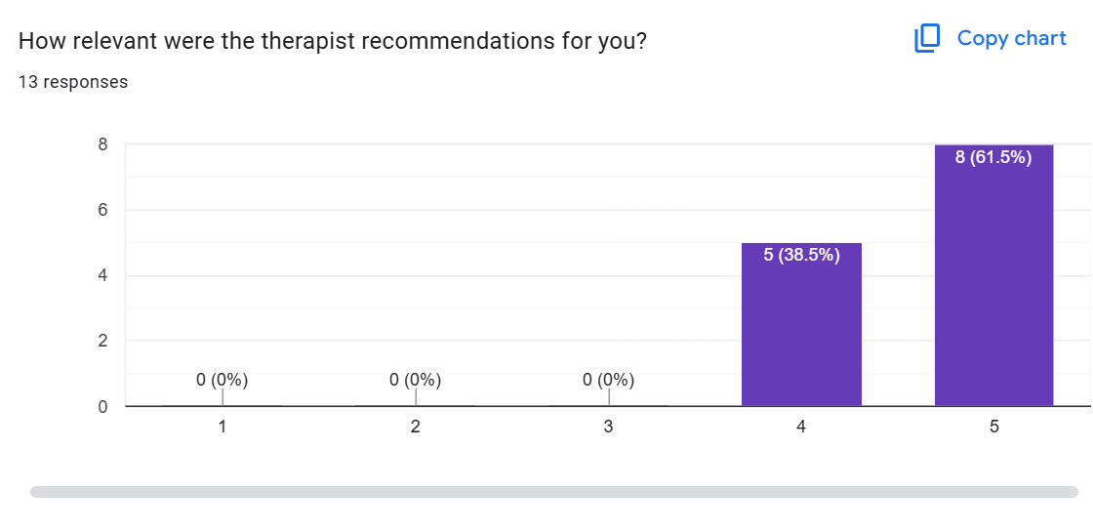Viewport: 1093px width, 531px height.
Task: Click x-axis label 2
Action: tap(416, 427)
